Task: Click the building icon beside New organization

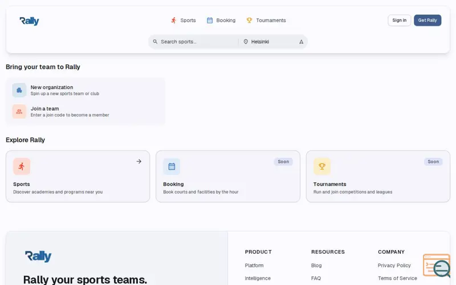Action: 19,90
